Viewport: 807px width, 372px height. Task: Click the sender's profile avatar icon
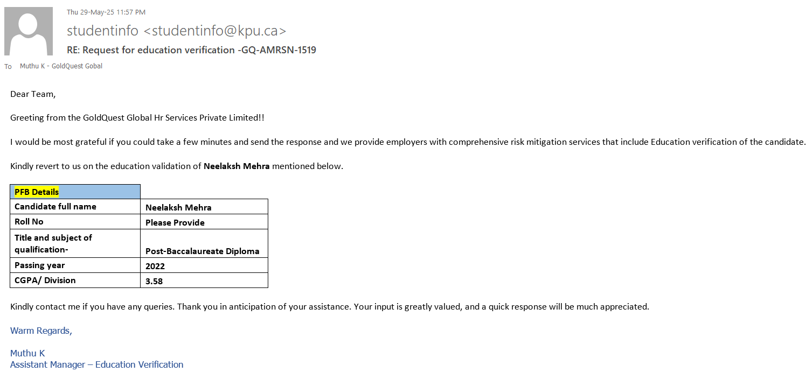coord(29,31)
